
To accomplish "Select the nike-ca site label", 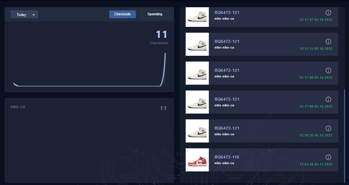I will [x=18, y=107].
